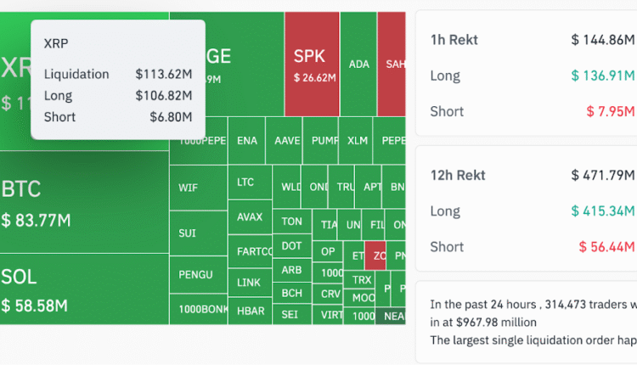Select the SOL heatmap tile

click(84, 289)
